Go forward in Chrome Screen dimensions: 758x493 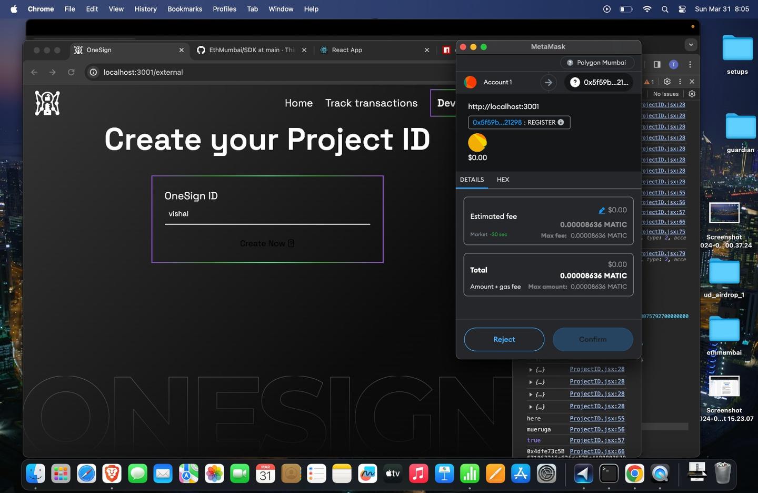point(53,72)
